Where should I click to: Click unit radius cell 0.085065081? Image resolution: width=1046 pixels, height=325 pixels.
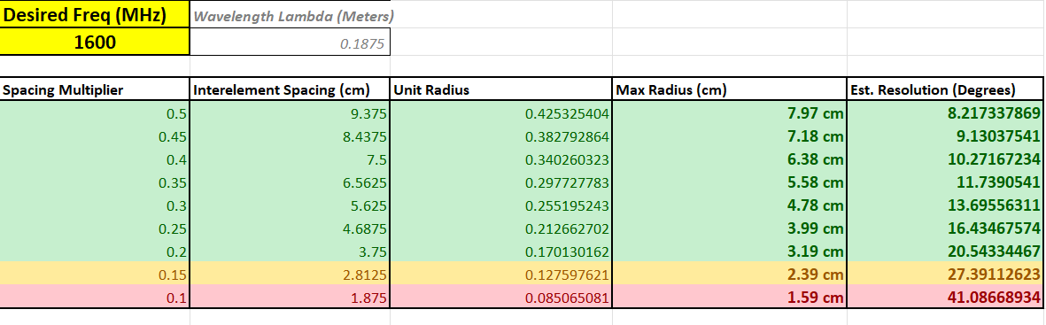501,297
